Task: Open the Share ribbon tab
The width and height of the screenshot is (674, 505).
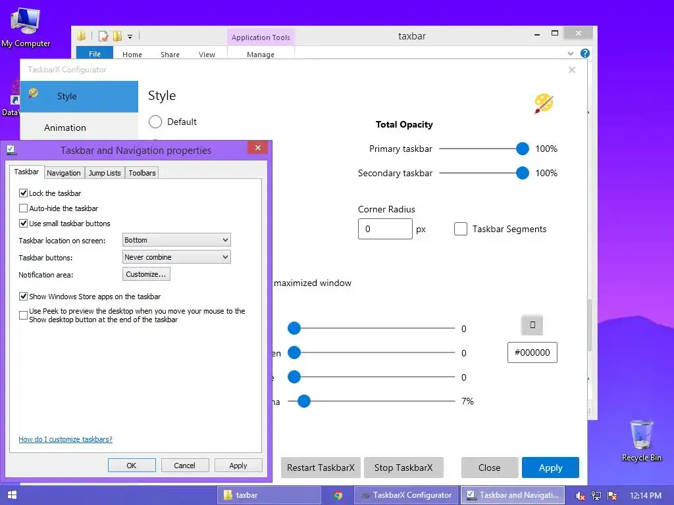Action: (170, 55)
